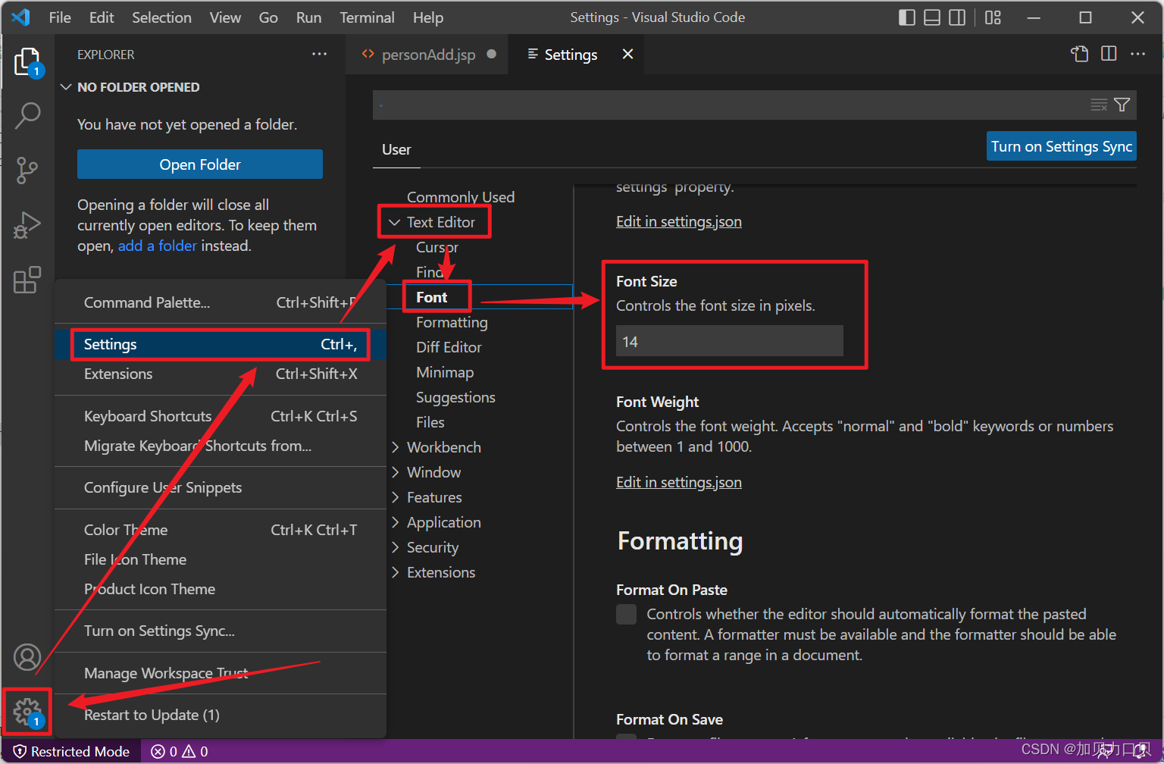Screen dimensions: 1164x764
Task: Open the Terminal menu
Action: [x=367, y=17]
